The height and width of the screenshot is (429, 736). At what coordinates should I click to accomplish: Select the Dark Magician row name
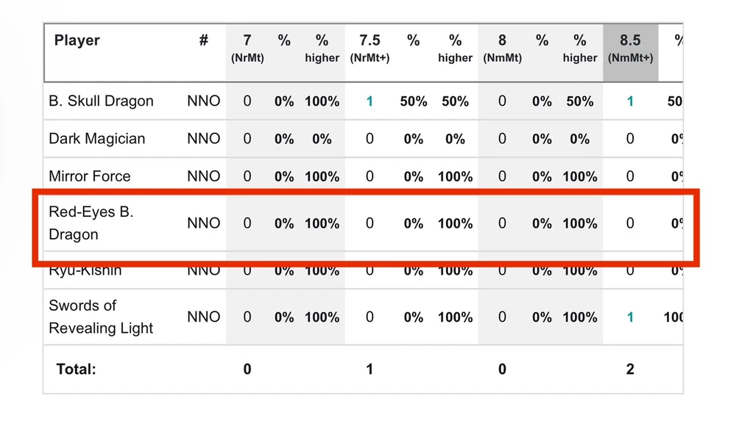[x=96, y=139]
